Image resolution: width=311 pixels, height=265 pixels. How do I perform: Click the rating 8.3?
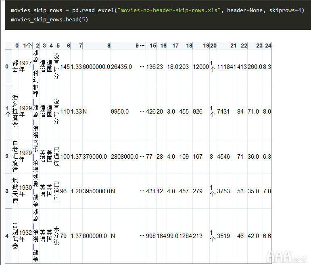267,67
